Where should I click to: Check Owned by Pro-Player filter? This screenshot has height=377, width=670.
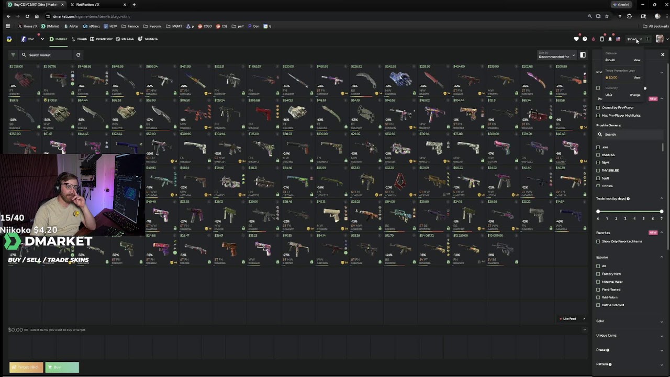click(598, 108)
